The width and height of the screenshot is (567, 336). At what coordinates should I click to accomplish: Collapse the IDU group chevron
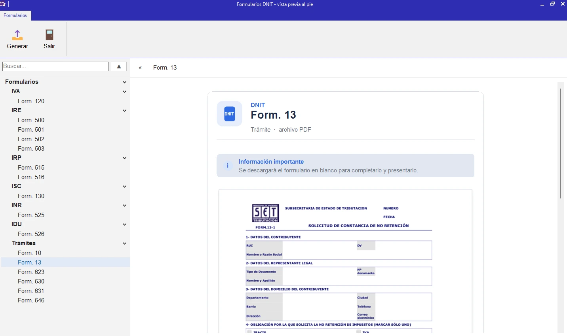point(124,225)
